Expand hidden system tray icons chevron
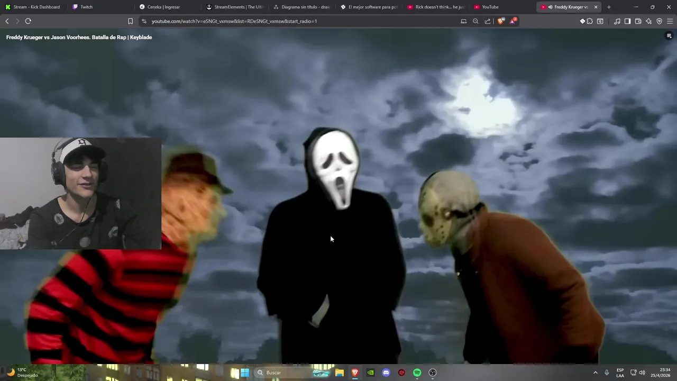The width and height of the screenshot is (677, 381). coord(595,373)
